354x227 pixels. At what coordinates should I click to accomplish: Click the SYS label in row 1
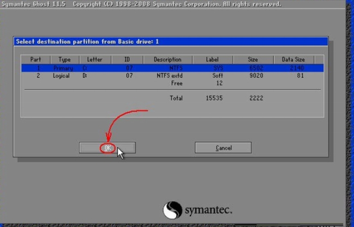[218, 68]
